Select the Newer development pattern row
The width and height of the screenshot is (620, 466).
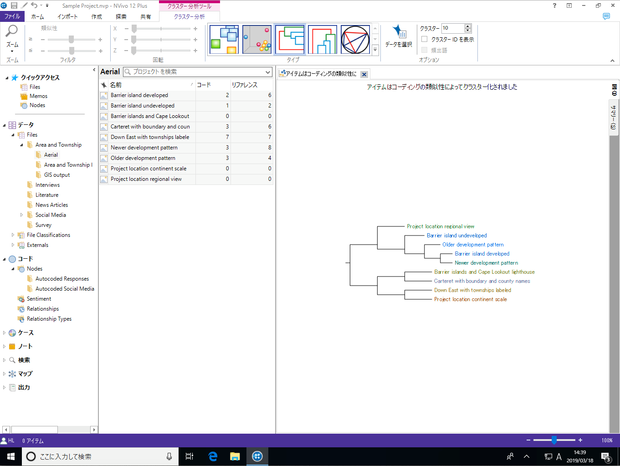tap(144, 148)
